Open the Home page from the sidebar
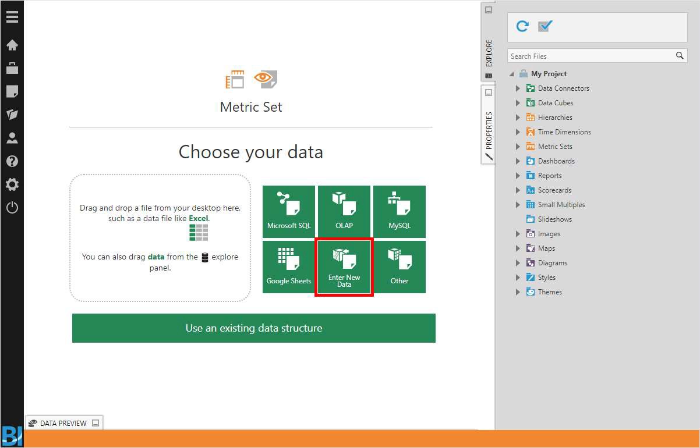 (x=12, y=45)
